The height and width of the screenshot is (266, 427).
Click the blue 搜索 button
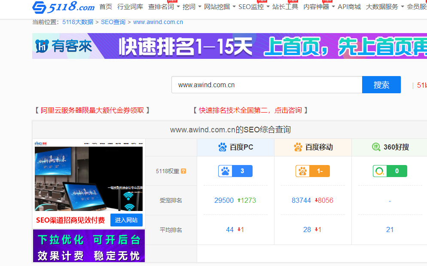(x=381, y=85)
